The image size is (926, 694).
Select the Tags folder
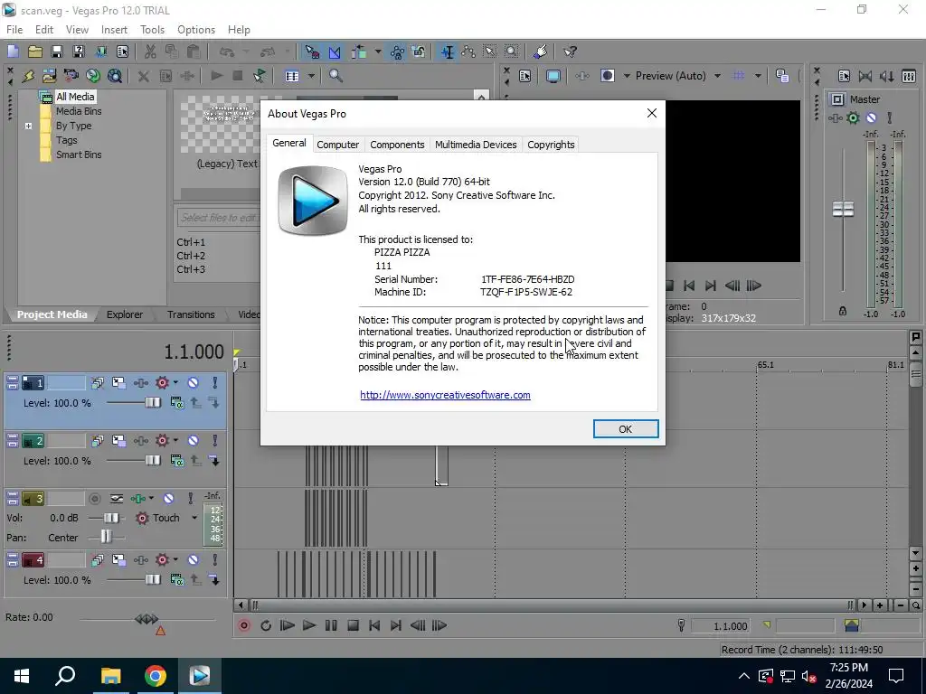67,140
